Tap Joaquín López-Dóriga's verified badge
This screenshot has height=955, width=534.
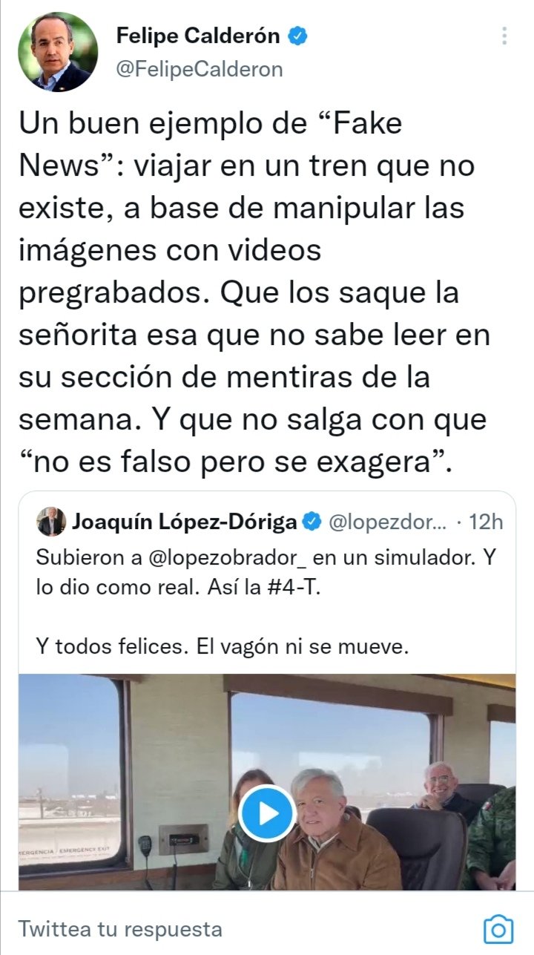pos(312,522)
